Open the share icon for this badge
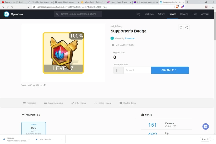 186,27
